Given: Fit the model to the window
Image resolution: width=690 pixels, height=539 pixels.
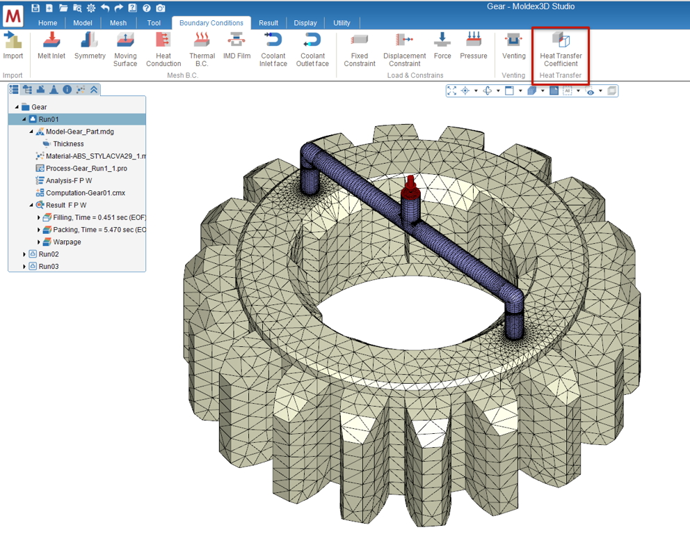Looking at the screenshot, I should point(452,91).
